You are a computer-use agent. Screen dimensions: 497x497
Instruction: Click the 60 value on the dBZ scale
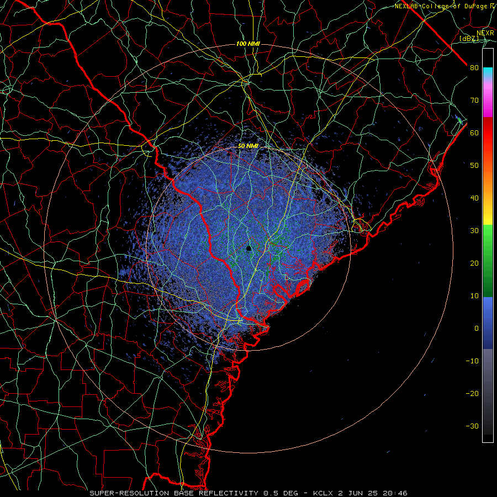(x=474, y=133)
